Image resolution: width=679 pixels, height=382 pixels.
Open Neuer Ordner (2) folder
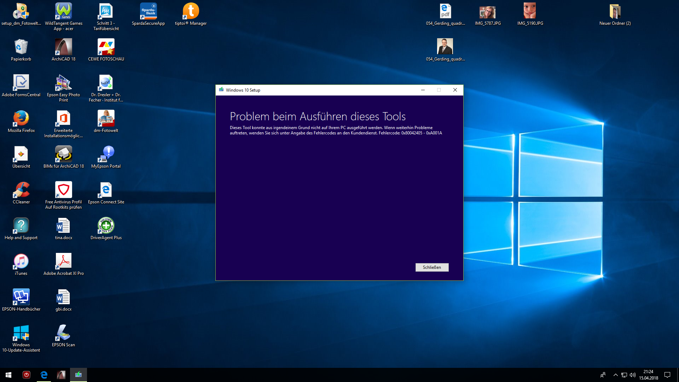[x=615, y=15]
